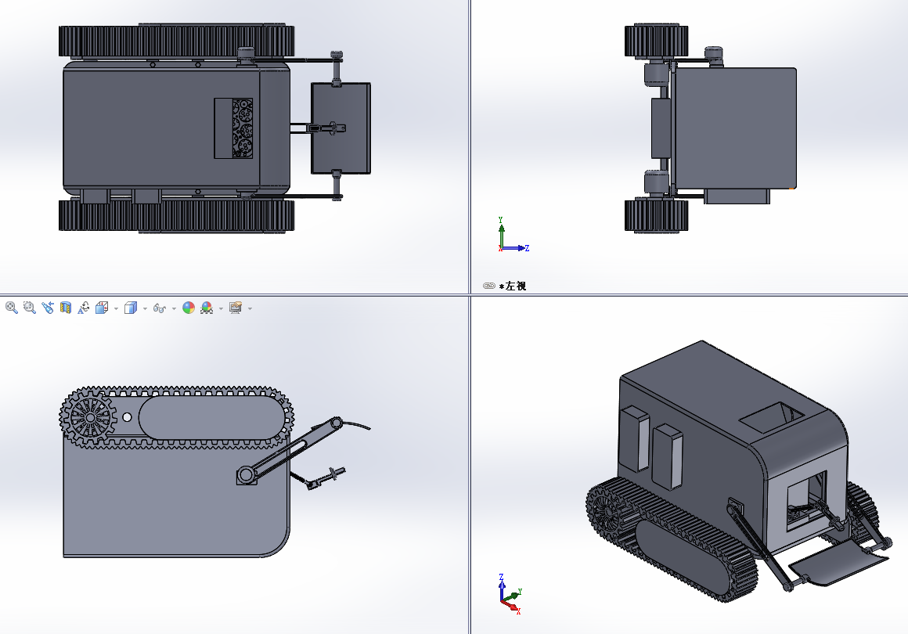This screenshot has width=908, height=634.
Task: Click the linked-view icon beside 左視 label
Action: click(488, 286)
